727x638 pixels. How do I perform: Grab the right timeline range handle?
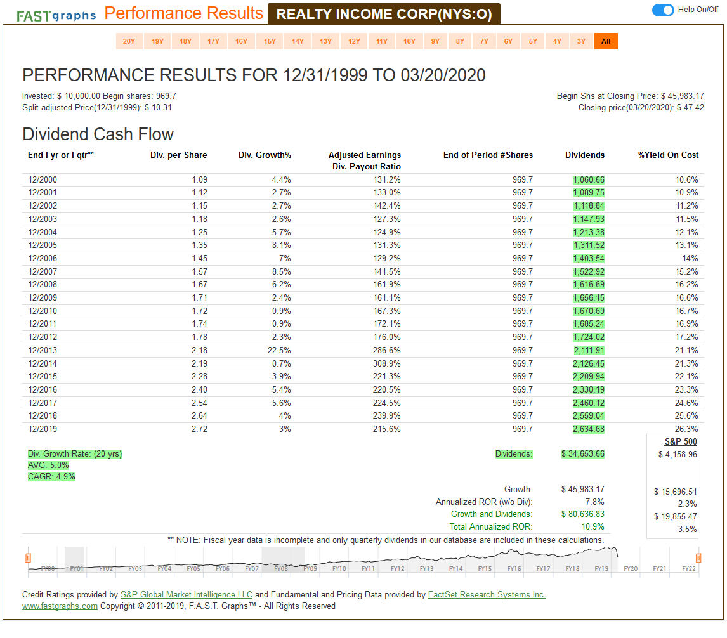tap(698, 558)
